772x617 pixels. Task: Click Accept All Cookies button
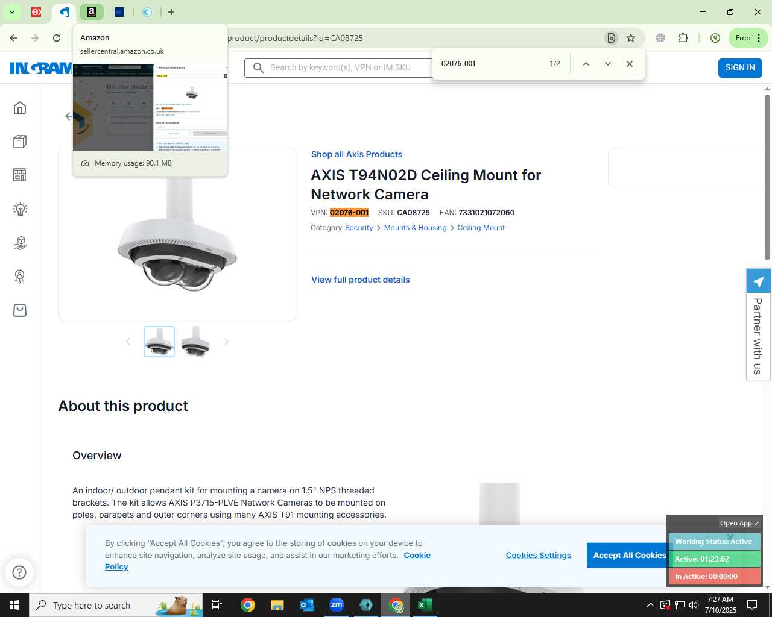tap(630, 556)
